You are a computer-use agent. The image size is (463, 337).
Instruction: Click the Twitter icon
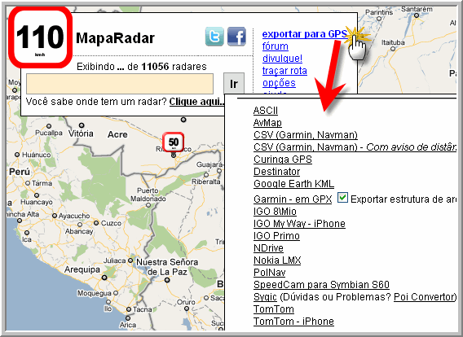coord(214,37)
